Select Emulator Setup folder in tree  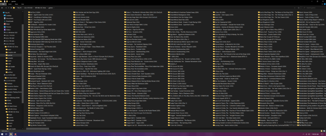tap(11, 89)
